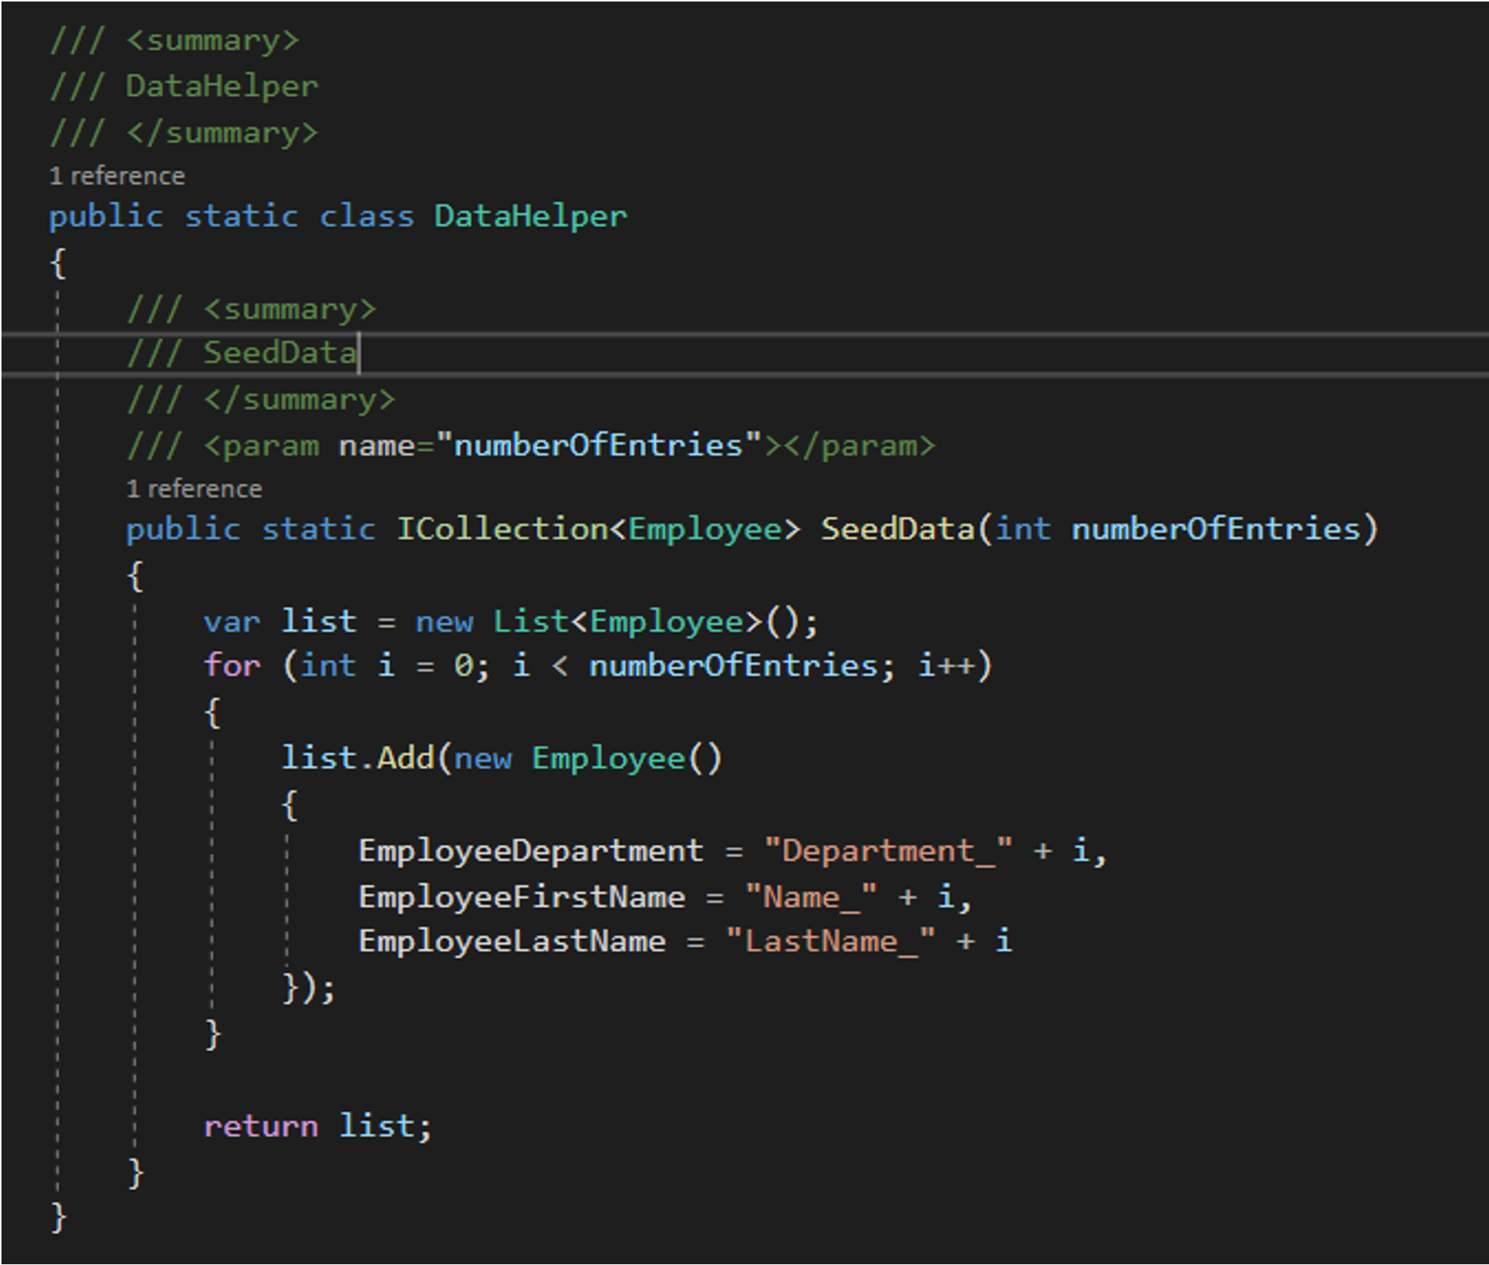Click the '1 reference' link above DataHelper class
This screenshot has height=1265, width=1489.
point(117,176)
